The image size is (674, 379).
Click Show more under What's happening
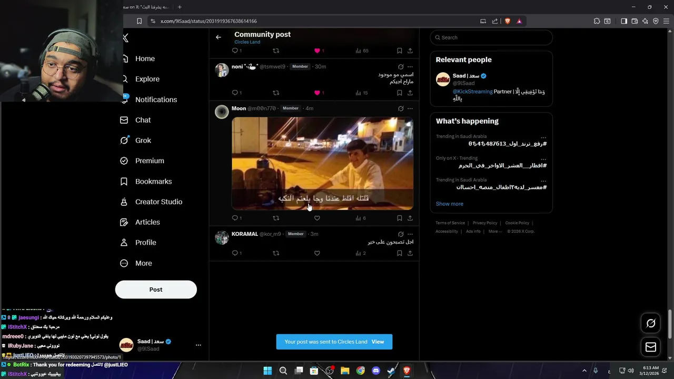point(449,204)
